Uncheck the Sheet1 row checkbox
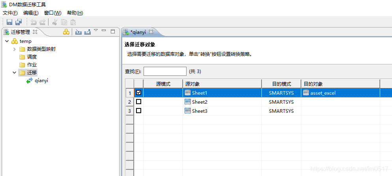Screen dimensions: 392x176 click(138, 93)
